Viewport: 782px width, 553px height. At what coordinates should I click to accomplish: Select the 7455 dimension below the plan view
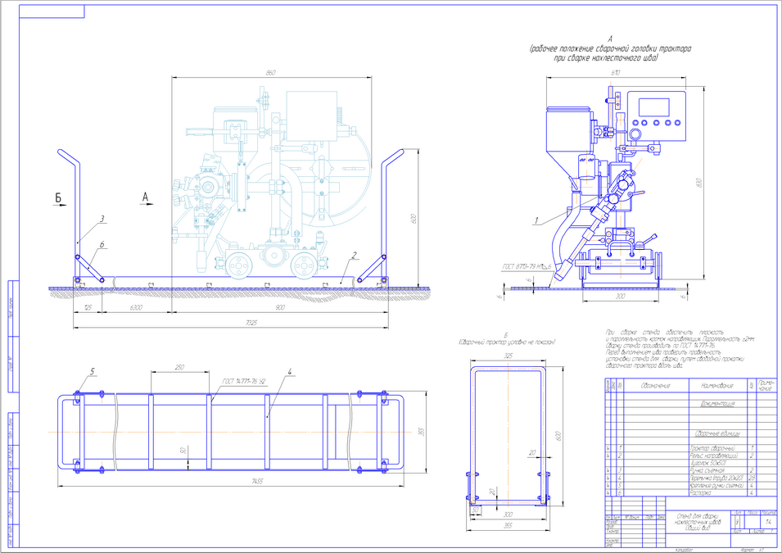(257, 482)
